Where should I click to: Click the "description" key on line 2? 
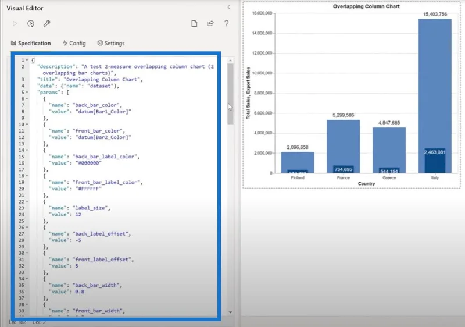tap(56, 66)
